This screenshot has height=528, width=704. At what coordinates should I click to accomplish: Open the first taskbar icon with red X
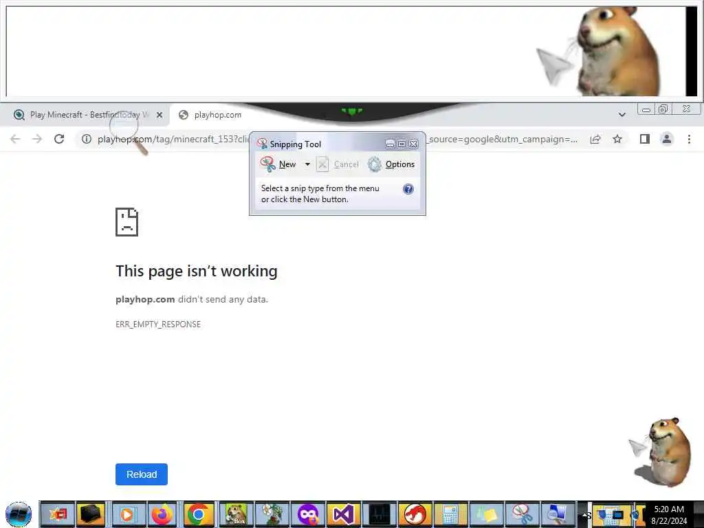click(x=57, y=514)
